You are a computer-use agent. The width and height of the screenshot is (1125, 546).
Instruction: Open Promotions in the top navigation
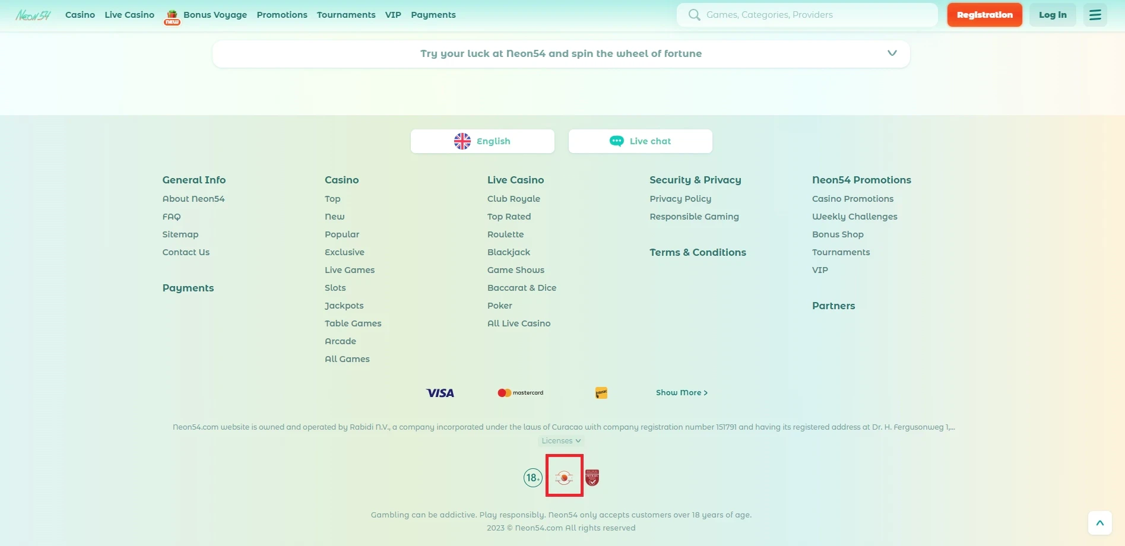point(282,15)
